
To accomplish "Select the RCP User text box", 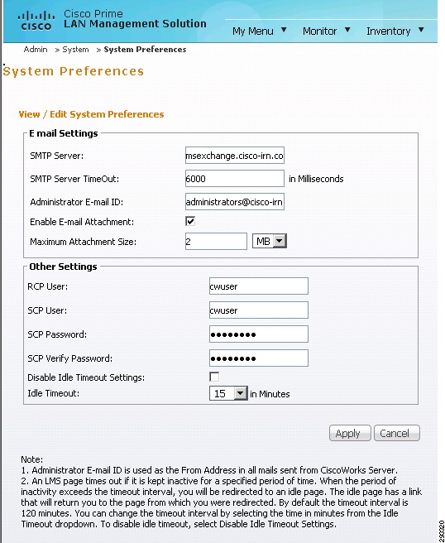I will click(x=259, y=286).
